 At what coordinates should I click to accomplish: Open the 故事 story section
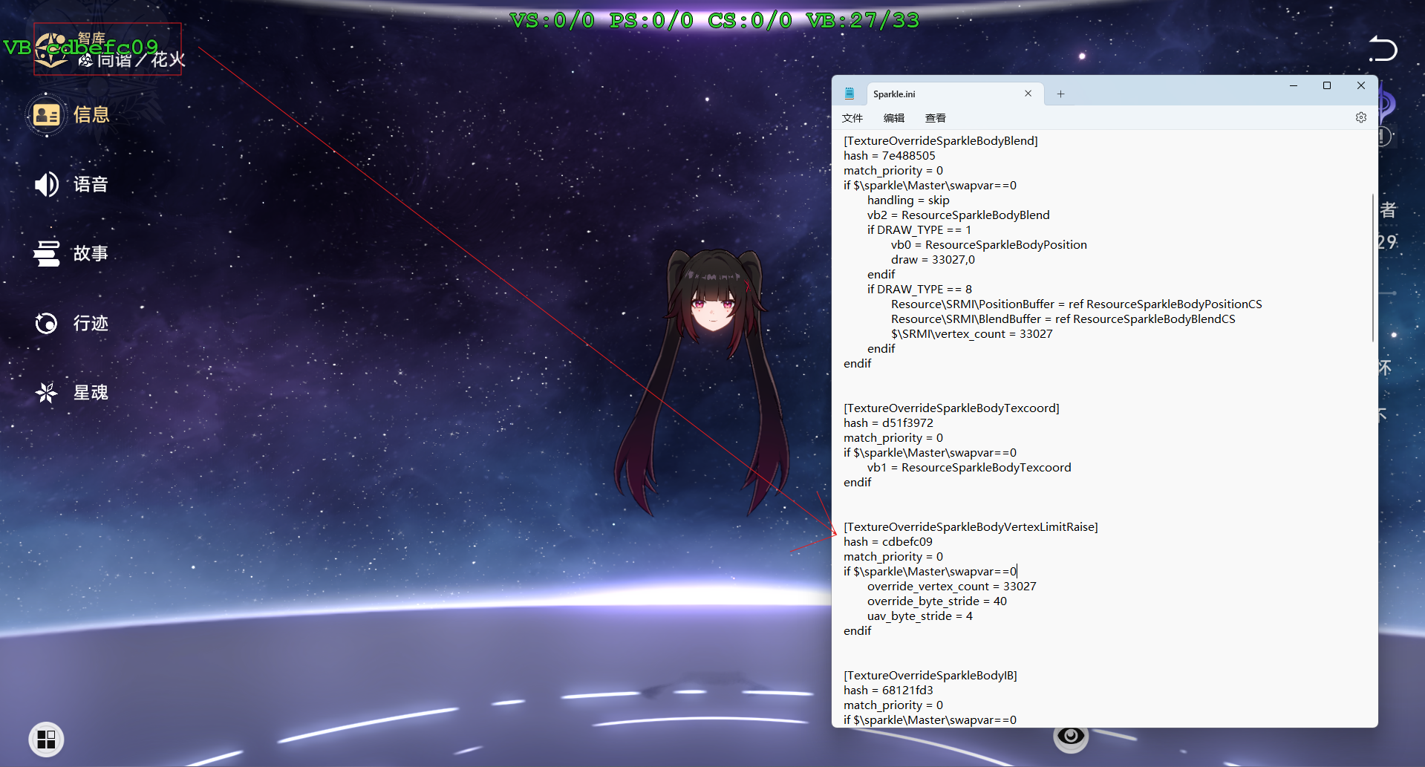pyautogui.click(x=71, y=253)
